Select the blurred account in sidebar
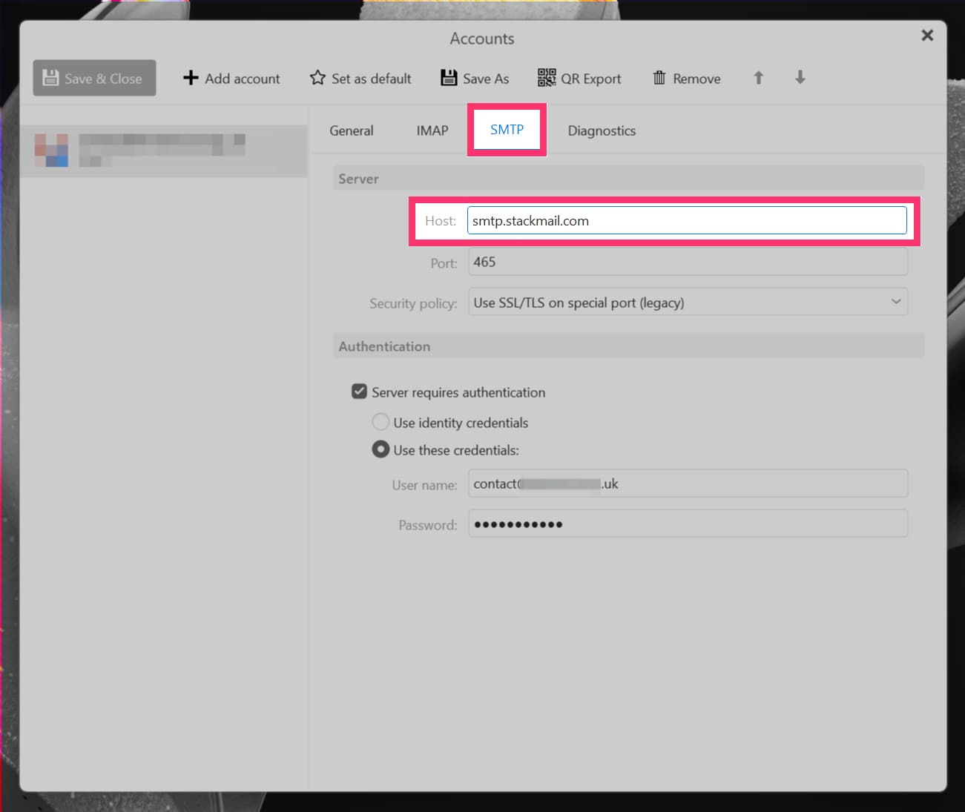Screen dimensions: 965x812 [163, 151]
